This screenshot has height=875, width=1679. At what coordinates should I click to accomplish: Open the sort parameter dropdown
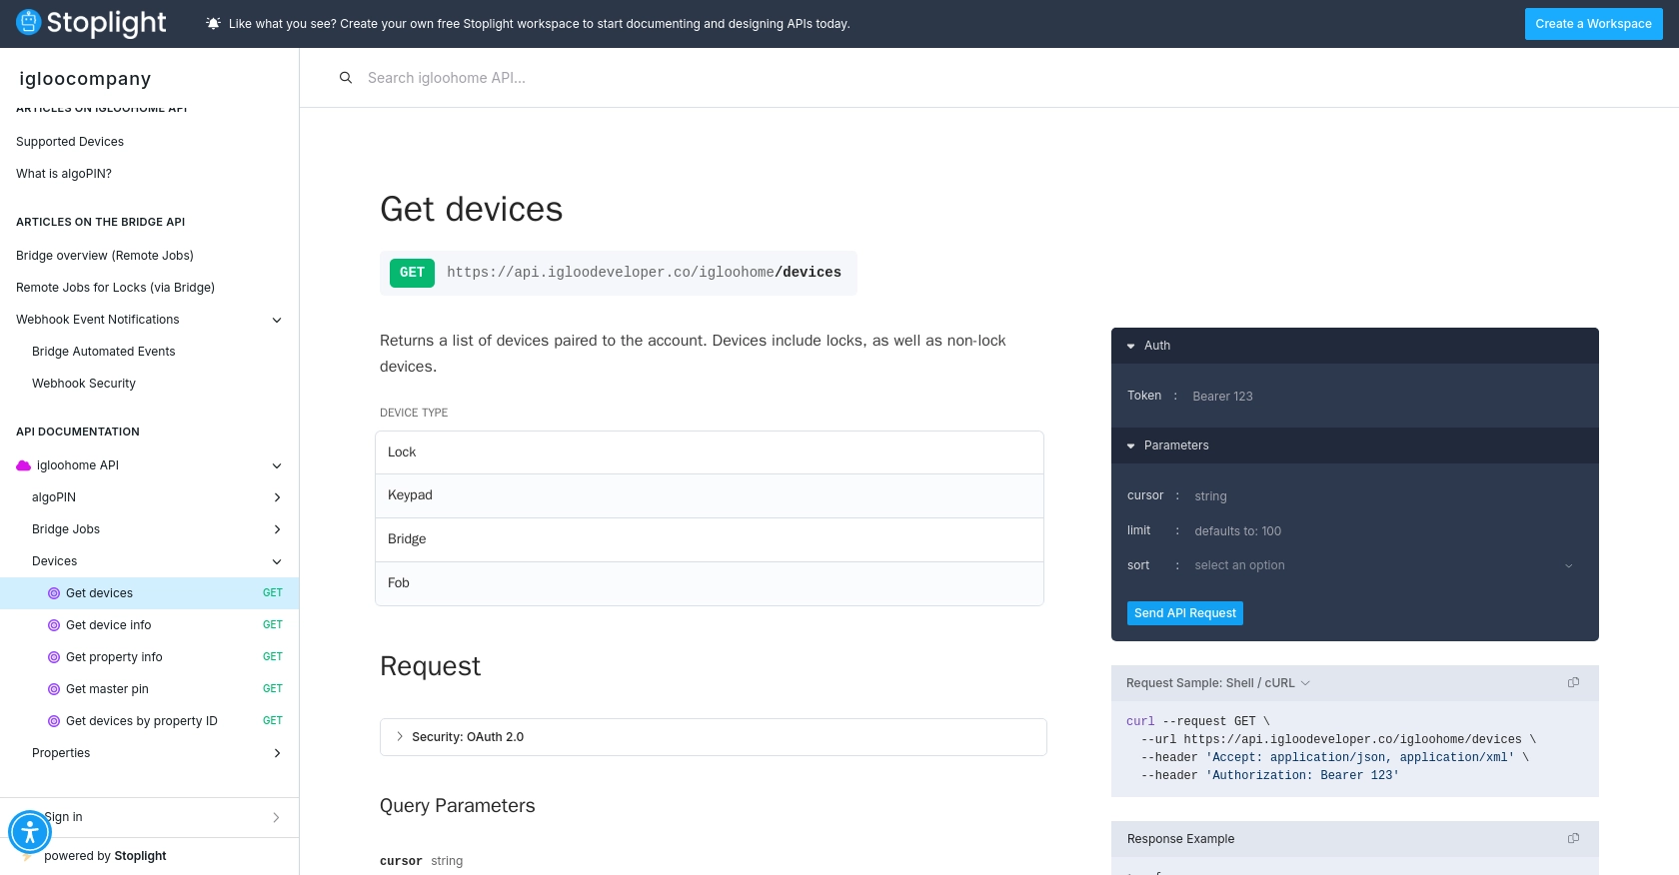click(x=1384, y=565)
